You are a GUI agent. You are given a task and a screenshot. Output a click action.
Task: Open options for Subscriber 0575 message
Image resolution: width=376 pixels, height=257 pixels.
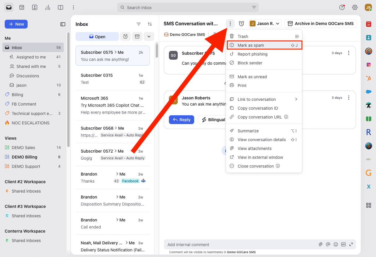click(x=349, y=53)
